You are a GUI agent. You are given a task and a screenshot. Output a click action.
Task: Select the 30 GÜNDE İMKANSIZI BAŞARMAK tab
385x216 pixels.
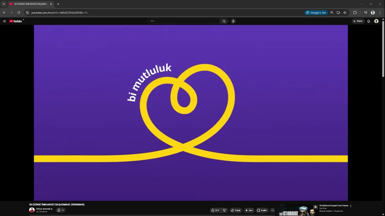click(30, 4)
